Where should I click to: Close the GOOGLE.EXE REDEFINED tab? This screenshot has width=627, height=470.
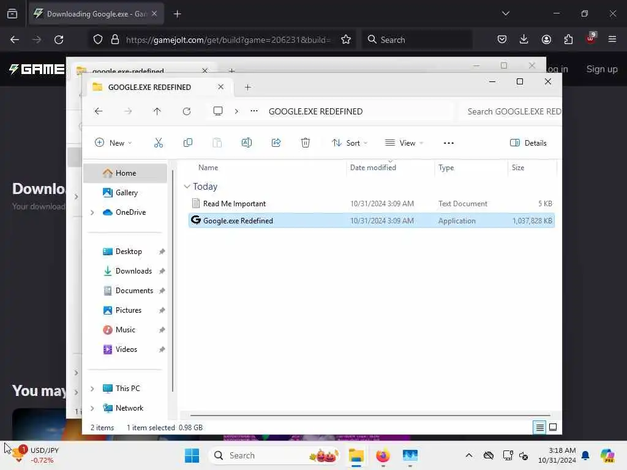pos(220,87)
